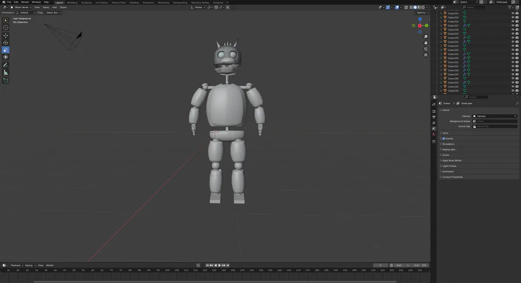Image resolution: width=521 pixels, height=283 pixels.
Task: Hide Cube.014 in viewport via eye icon
Action: [513, 13]
